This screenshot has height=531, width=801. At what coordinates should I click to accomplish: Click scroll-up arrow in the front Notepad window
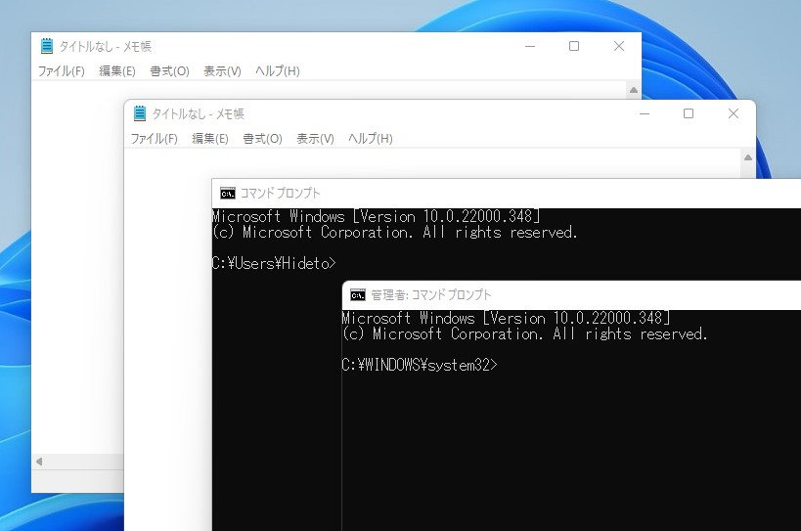(x=748, y=157)
